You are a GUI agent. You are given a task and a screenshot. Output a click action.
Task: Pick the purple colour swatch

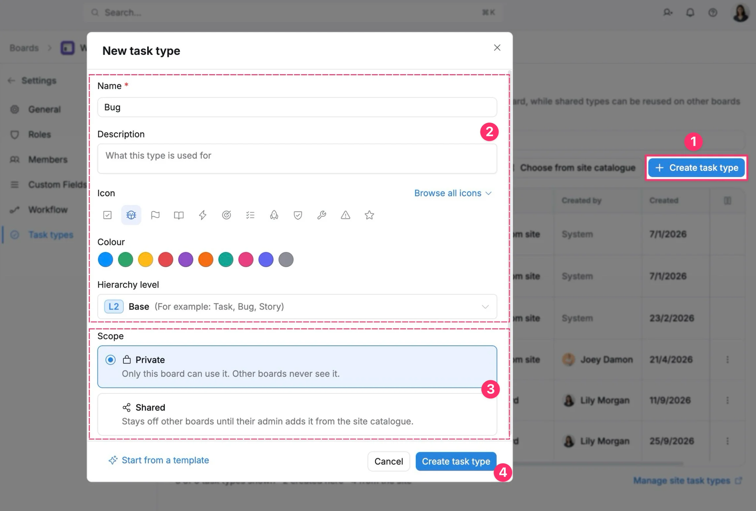[x=186, y=259]
